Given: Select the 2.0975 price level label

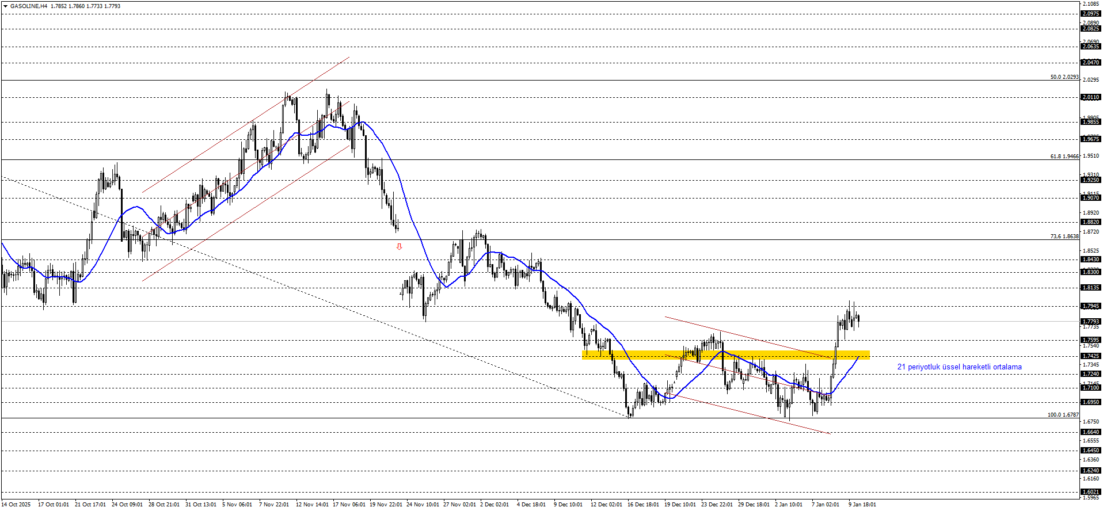Looking at the screenshot, I should (x=1090, y=14).
